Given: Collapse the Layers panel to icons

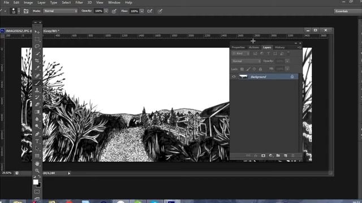Looking at the screenshot, I should tap(296, 43).
